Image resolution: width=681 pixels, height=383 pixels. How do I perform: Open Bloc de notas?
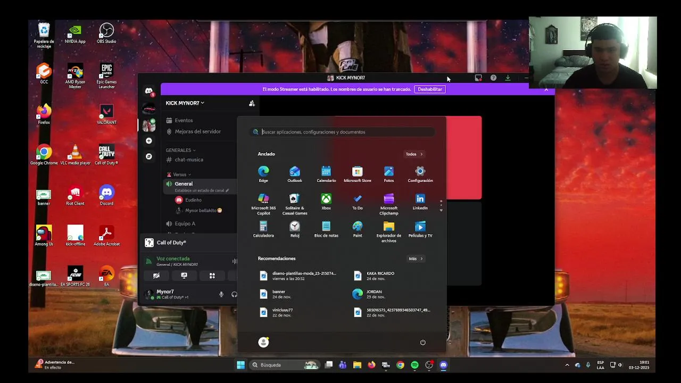click(326, 229)
